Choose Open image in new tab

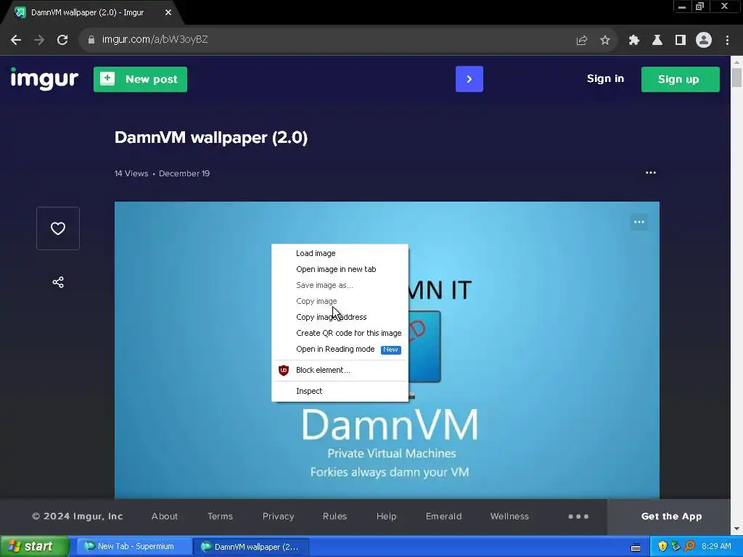coord(340,269)
